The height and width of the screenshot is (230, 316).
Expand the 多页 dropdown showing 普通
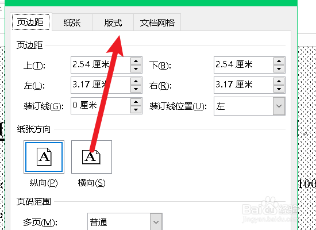156,222
